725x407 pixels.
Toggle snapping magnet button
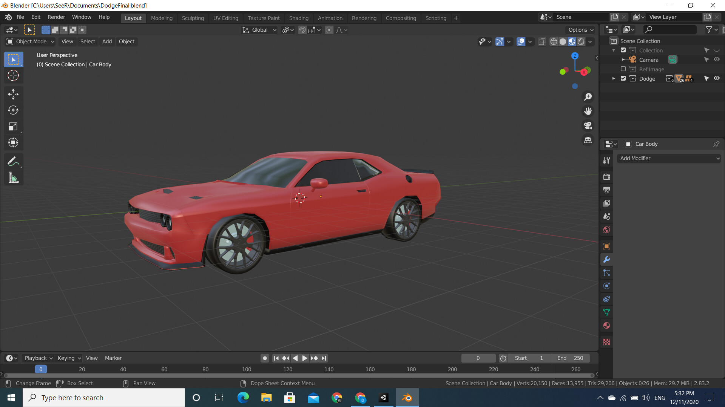(302, 30)
